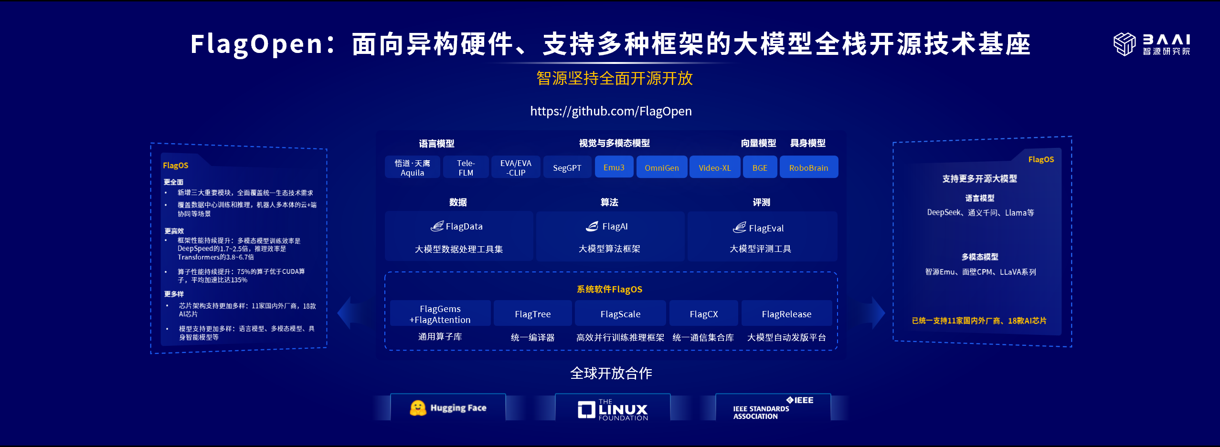Click the Linux Foundation logo
The height and width of the screenshot is (447, 1220).
pos(613,408)
